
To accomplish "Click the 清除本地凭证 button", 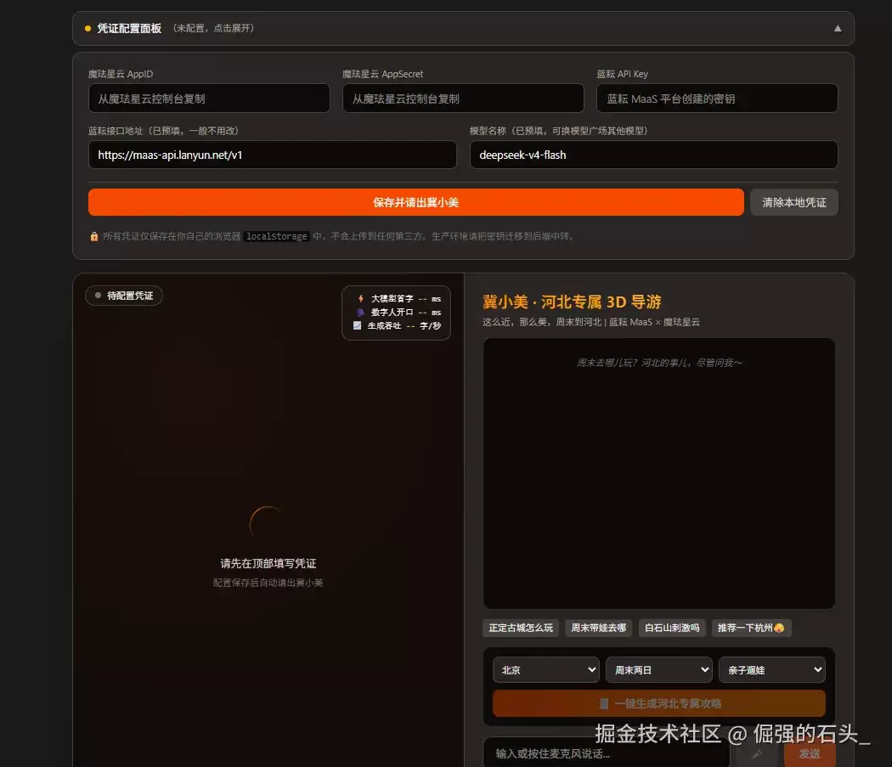I will tap(794, 202).
